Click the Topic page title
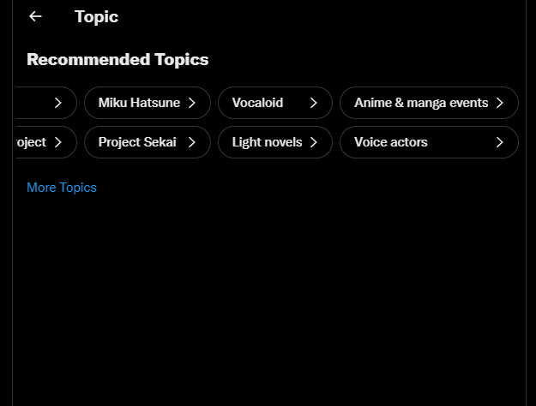536x406 pixels. tap(96, 16)
